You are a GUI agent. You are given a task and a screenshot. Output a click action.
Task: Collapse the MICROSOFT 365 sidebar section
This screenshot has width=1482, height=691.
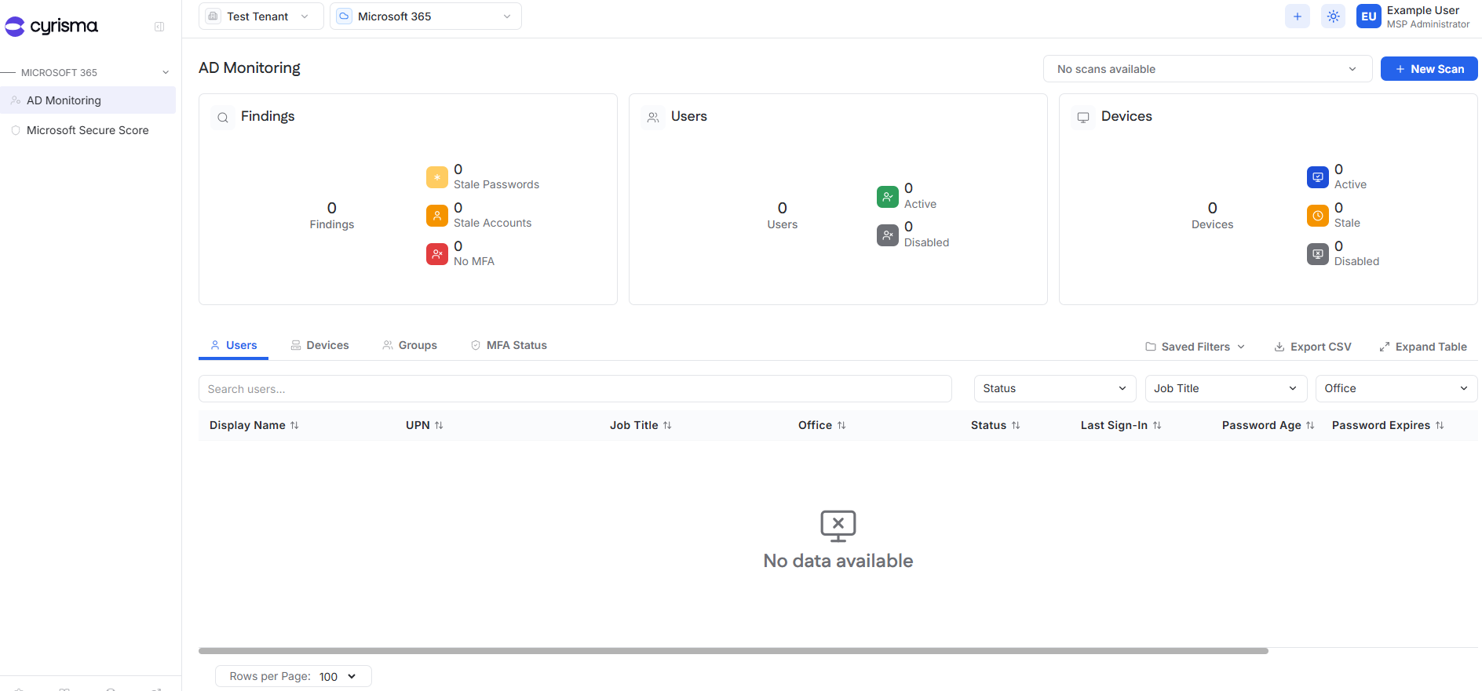tap(166, 72)
